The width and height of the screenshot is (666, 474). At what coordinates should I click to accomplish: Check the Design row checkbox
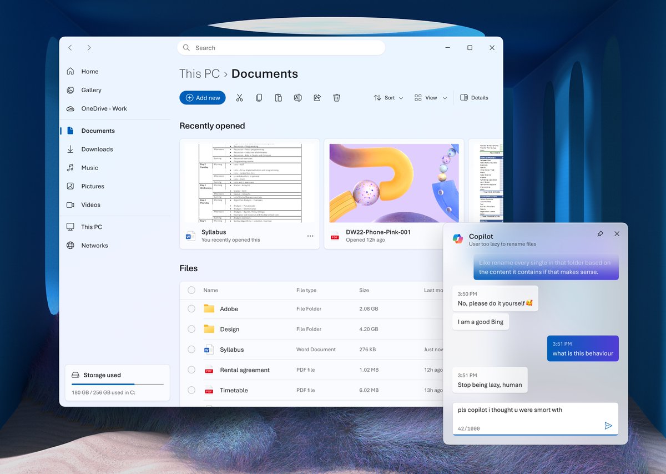pyautogui.click(x=191, y=329)
